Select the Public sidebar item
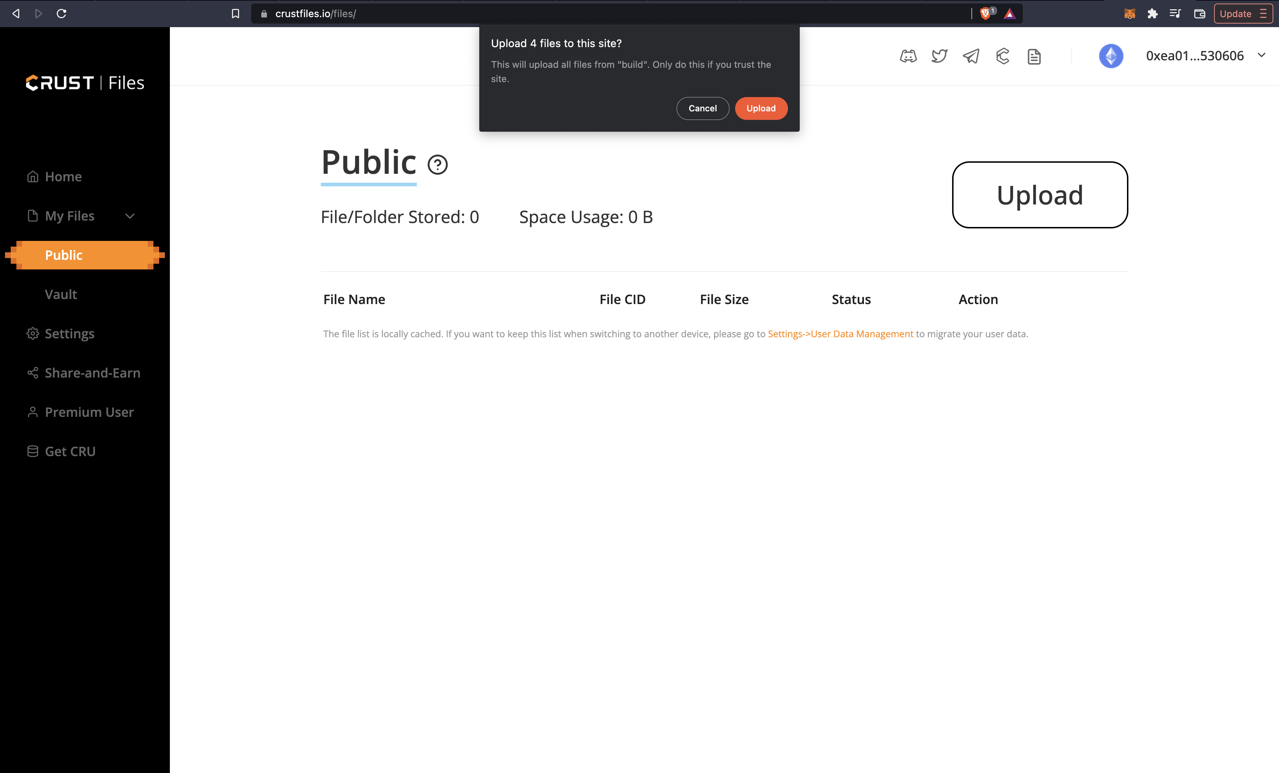The height and width of the screenshot is (773, 1279). tap(85, 255)
